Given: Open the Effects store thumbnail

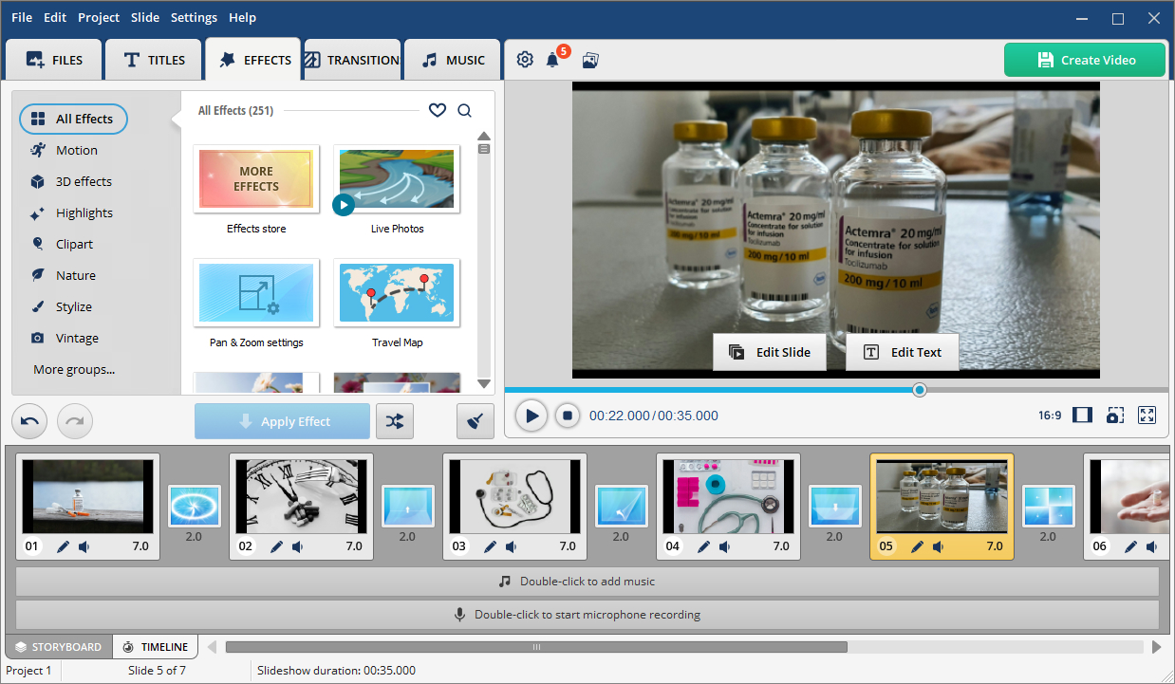Looking at the screenshot, I should pyautogui.click(x=256, y=179).
